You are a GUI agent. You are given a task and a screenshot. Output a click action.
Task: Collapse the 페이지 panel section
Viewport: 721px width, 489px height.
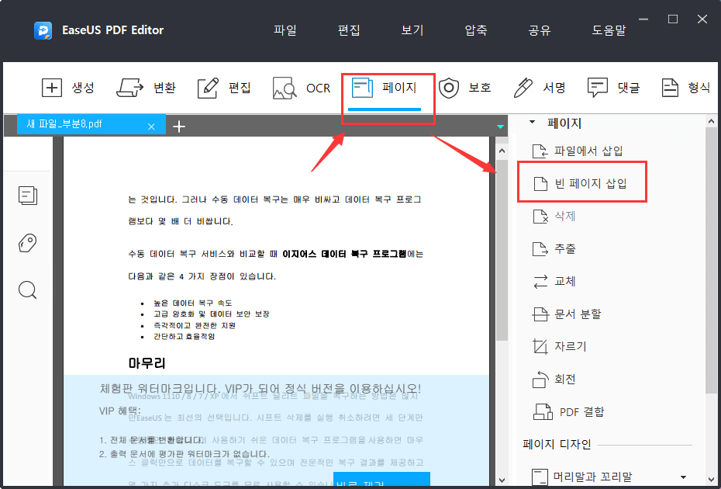(x=533, y=122)
